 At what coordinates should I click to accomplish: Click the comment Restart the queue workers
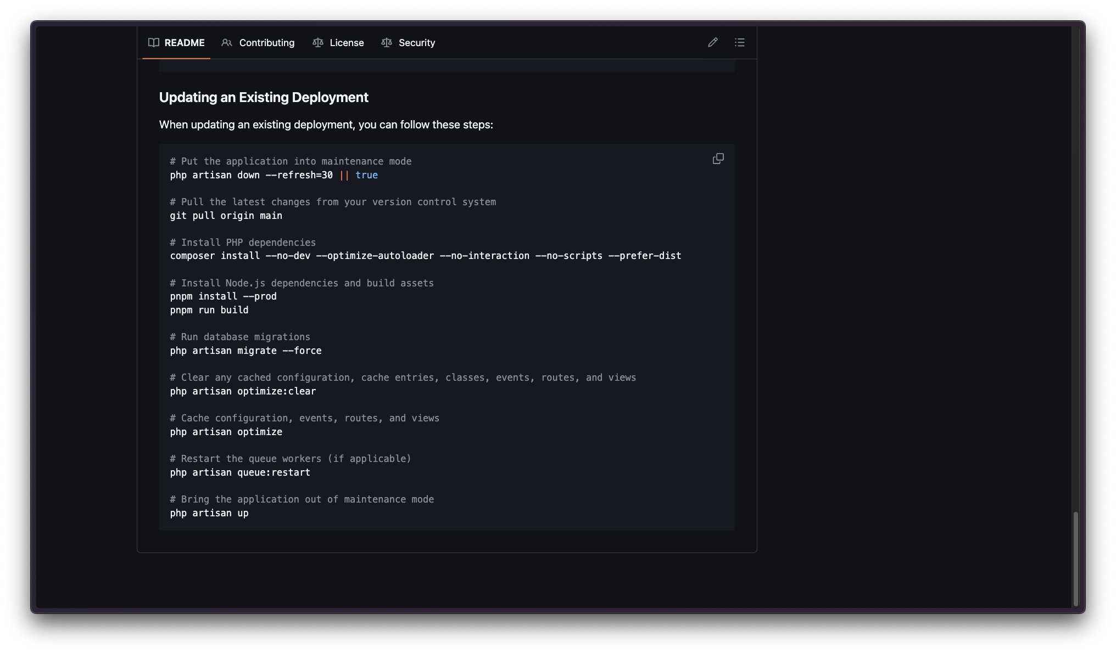pyautogui.click(x=291, y=459)
